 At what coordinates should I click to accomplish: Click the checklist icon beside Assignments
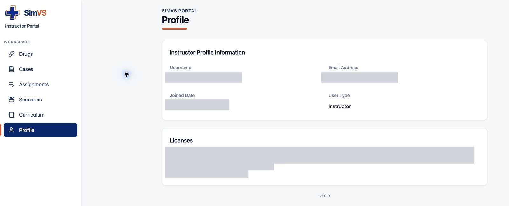[x=11, y=84]
